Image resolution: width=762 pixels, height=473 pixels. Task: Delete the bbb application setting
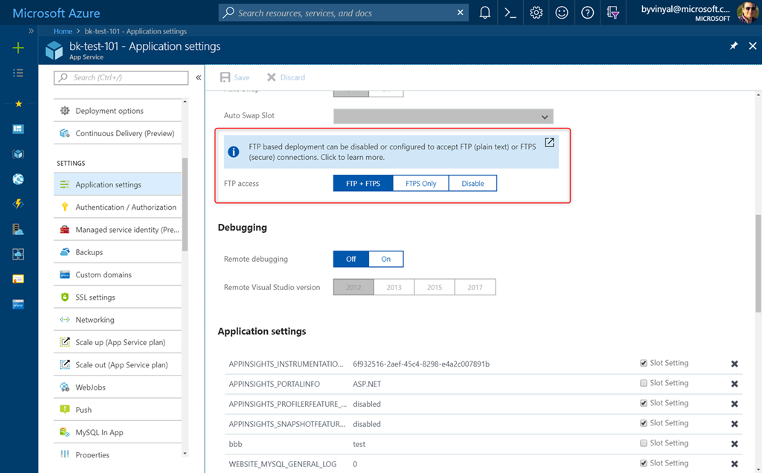tap(734, 444)
